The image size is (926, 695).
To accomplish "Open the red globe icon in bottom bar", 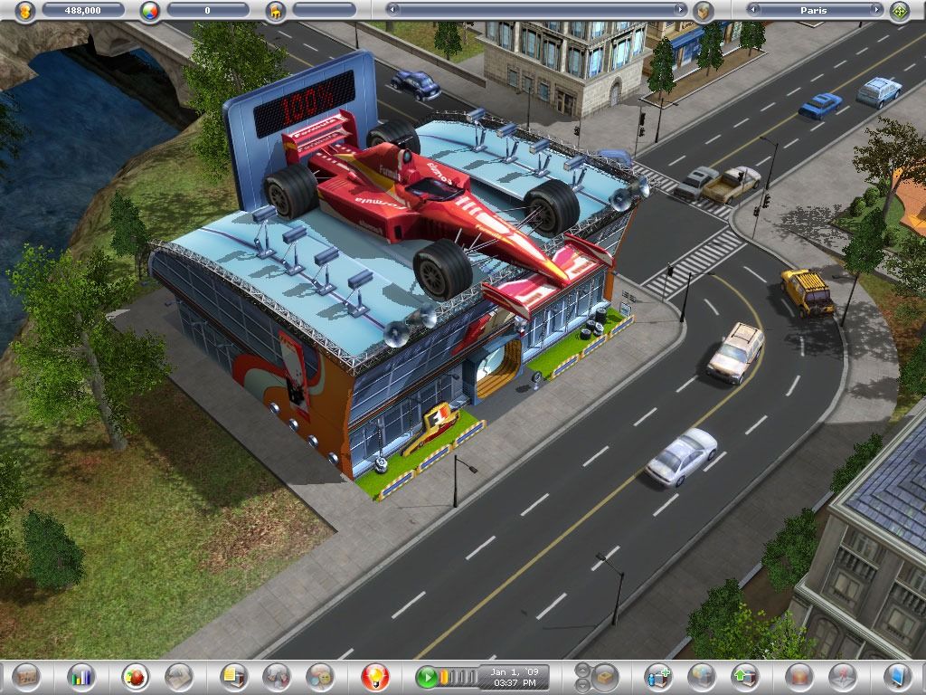I will coord(136,676).
